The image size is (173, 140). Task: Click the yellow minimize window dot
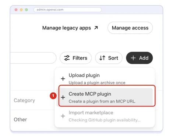pyautogui.click(x=21, y=10)
